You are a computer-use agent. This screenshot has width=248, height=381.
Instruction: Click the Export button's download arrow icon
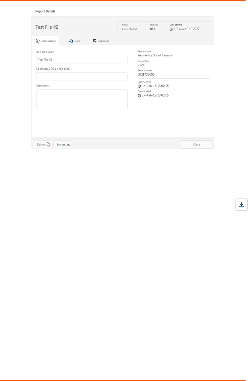(x=68, y=144)
